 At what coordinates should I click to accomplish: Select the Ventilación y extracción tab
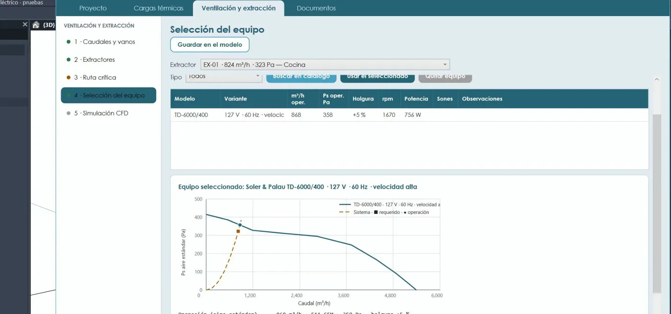coord(239,8)
